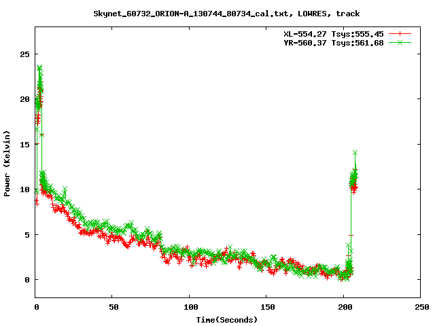Click the green YR legend line sample
The image size is (435, 326).
click(400, 42)
